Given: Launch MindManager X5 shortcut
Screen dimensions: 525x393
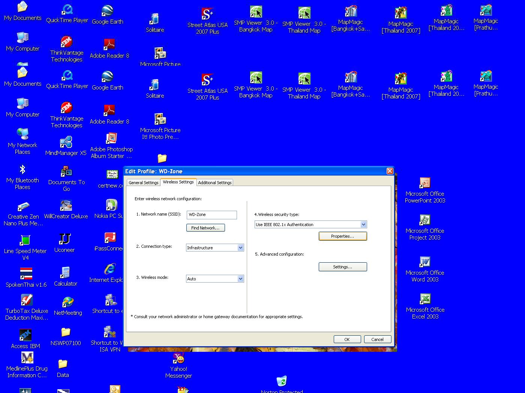Looking at the screenshot, I should click(66, 146).
